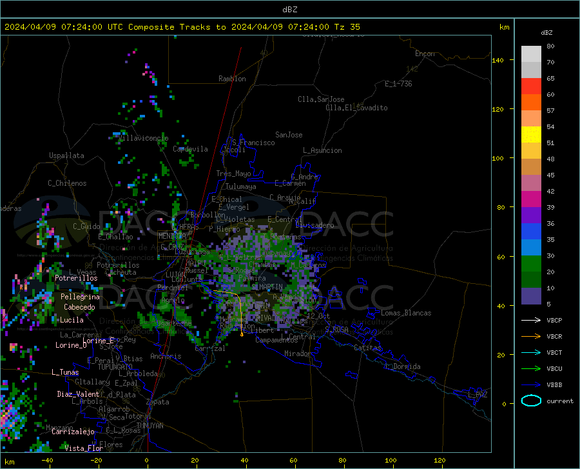The image size is (580, 469).
Task: Click the 'Mirador' map label
Action: coord(297,354)
